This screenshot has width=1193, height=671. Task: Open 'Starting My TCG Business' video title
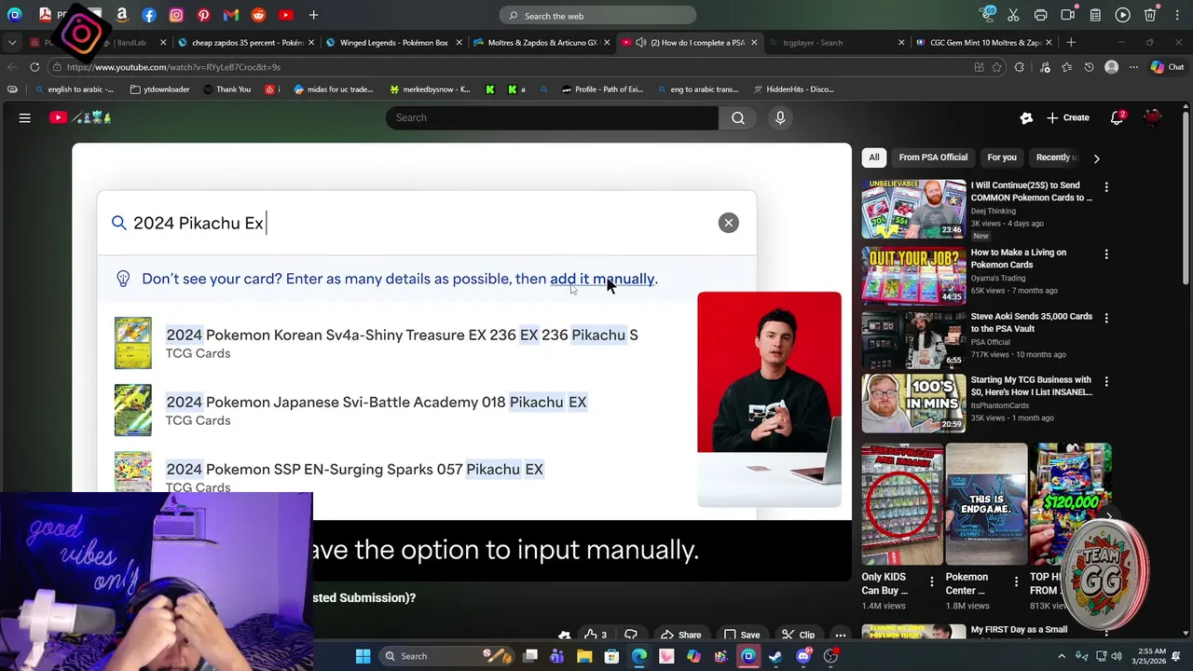tap(1031, 386)
